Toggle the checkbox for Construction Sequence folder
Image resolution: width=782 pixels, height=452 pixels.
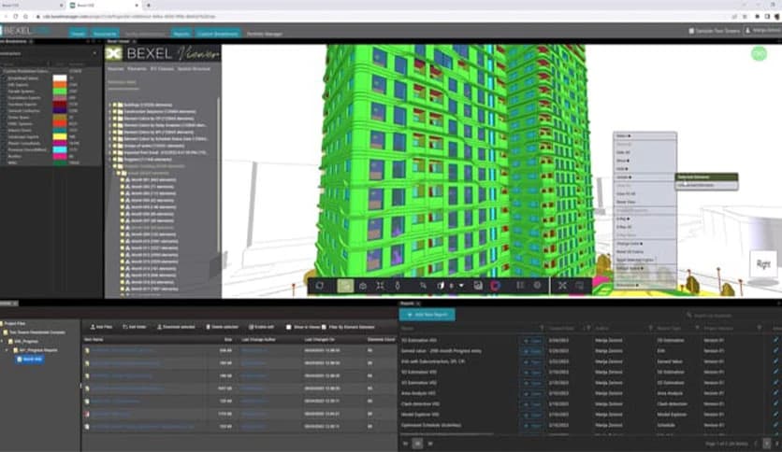[x=114, y=112]
